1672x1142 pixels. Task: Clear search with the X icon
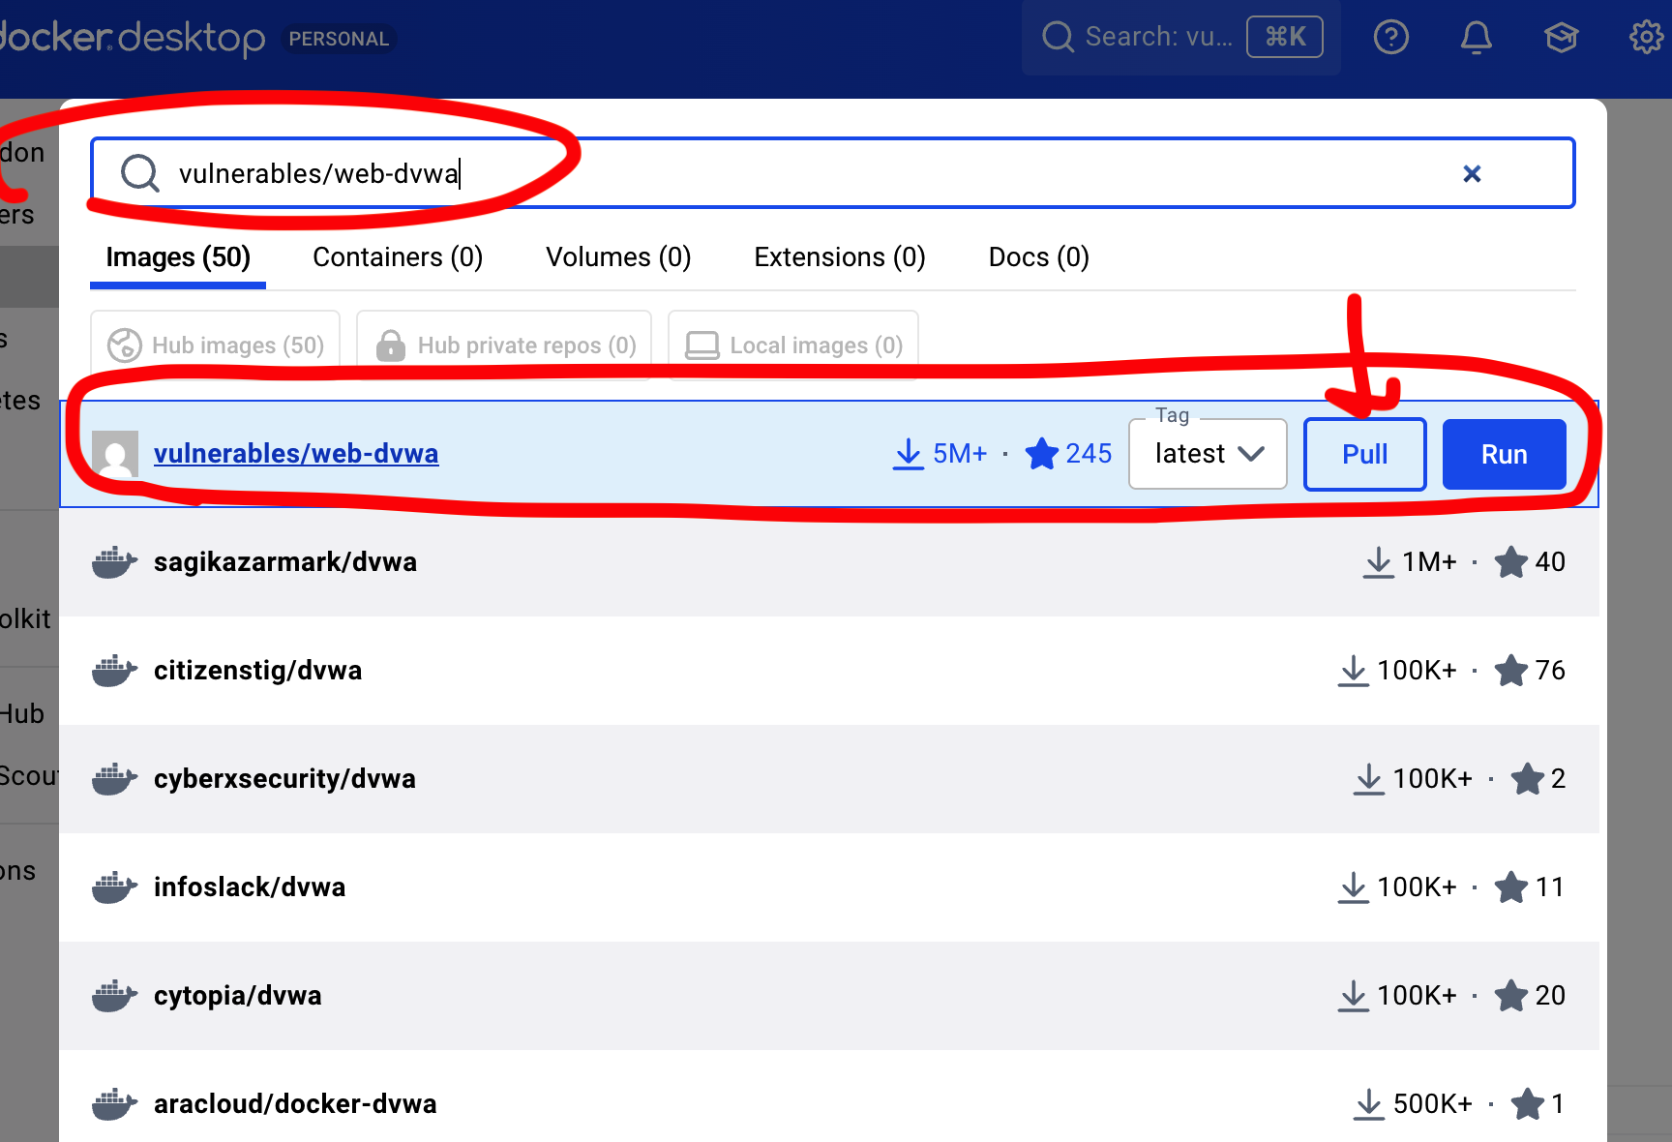(x=1472, y=173)
